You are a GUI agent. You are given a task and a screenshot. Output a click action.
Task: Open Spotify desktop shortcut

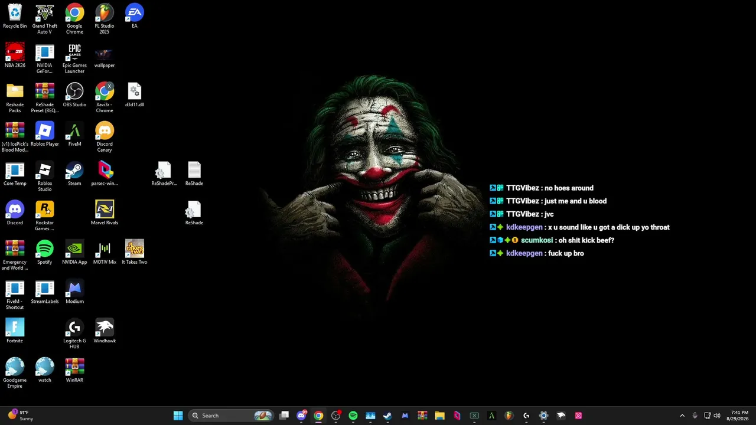[x=45, y=253]
